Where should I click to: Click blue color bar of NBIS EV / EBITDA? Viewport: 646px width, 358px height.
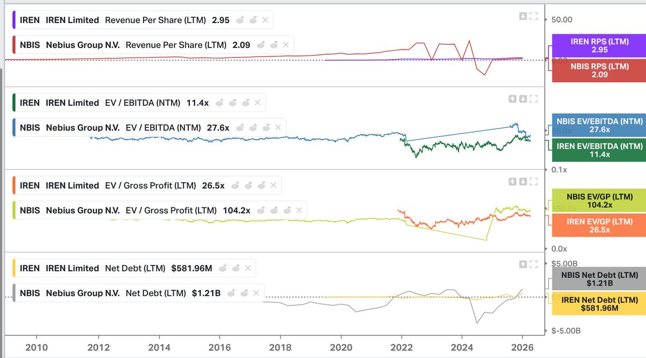13,128
